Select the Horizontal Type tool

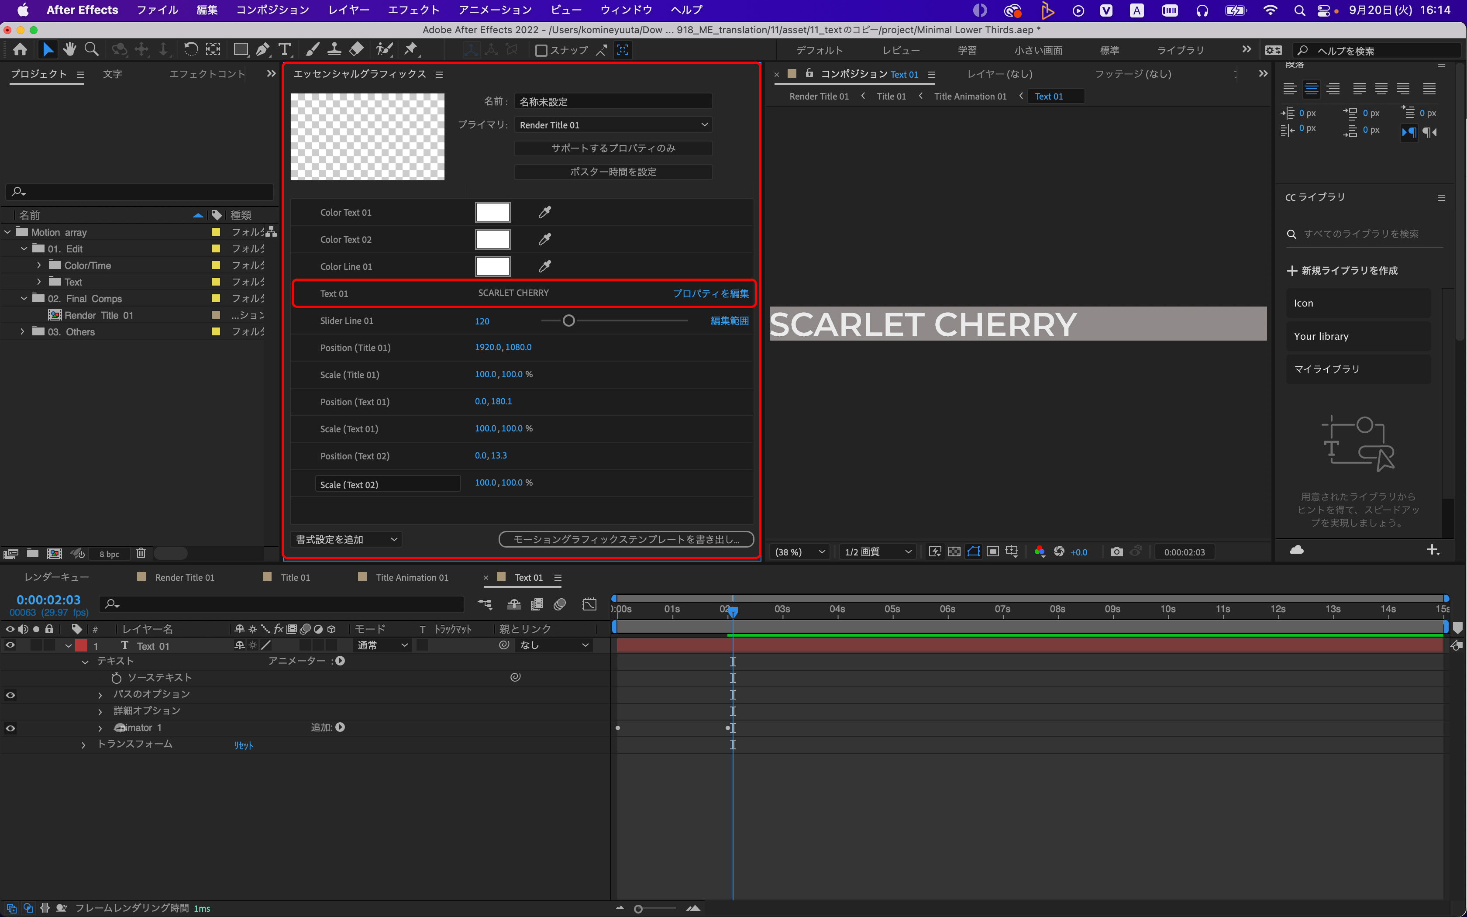[284, 50]
